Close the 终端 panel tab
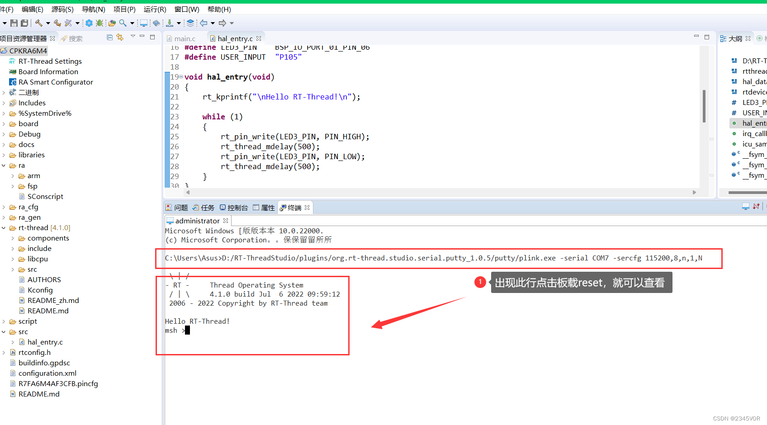767x425 pixels. click(x=307, y=208)
